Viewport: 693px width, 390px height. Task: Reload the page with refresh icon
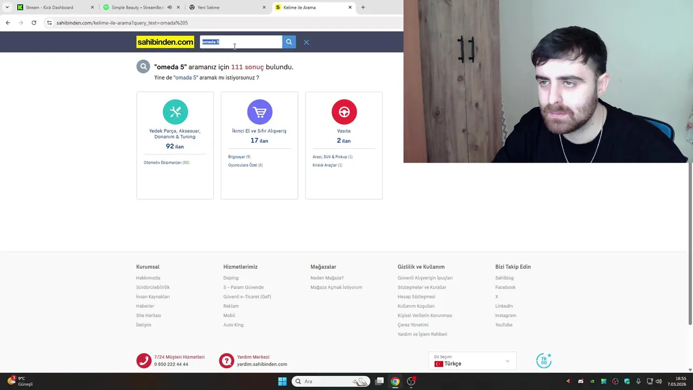[x=34, y=23]
